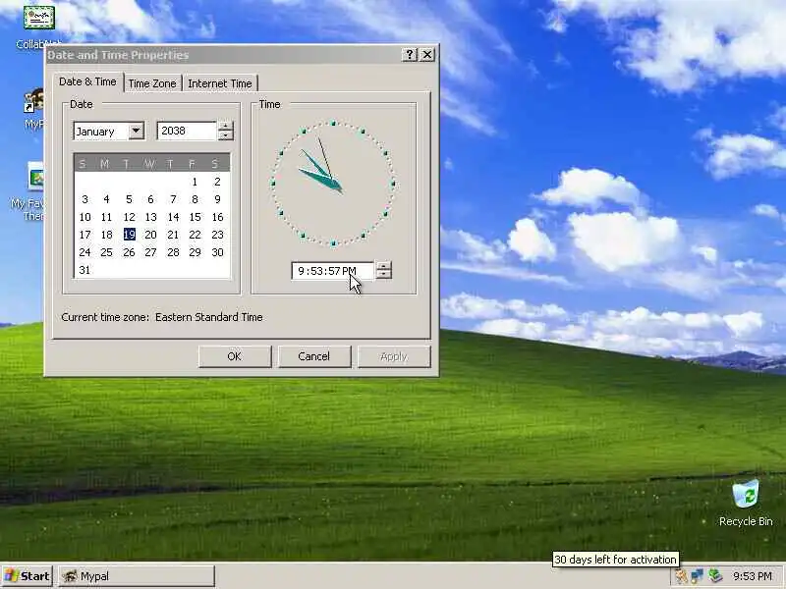
Task: Increase the time with up spinner
Action: 383,266
